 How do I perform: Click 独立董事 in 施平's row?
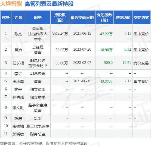coord(38,89)
